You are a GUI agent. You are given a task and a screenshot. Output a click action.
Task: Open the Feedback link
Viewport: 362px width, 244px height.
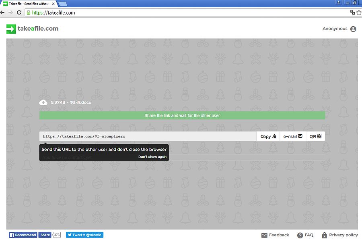pos(275,235)
